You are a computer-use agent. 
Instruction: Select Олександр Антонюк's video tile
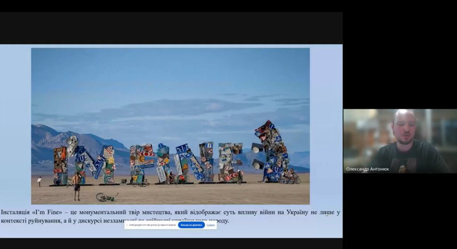(x=400, y=141)
